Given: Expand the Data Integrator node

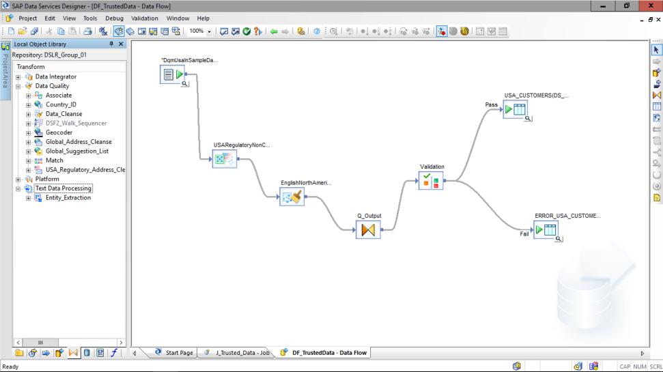Looking at the screenshot, I should pos(18,77).
